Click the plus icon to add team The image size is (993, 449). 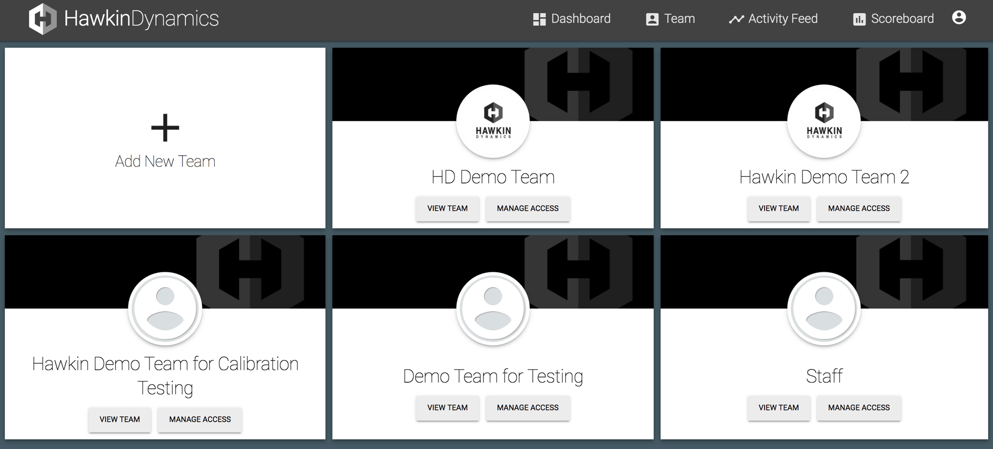(x=165, y=128)
